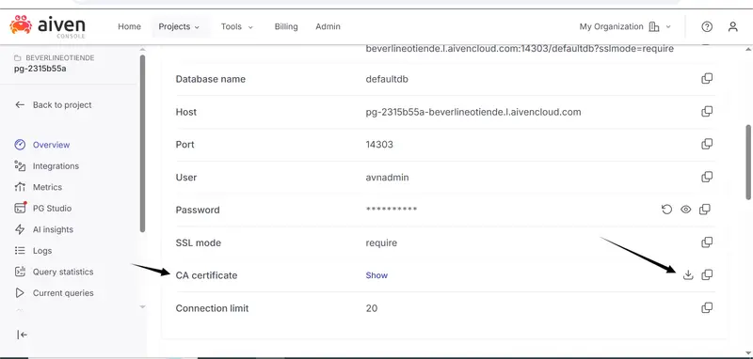Open the help question mark icon
Screen dimensions: 753x359
pyautogui.click(x=707, y=27)
